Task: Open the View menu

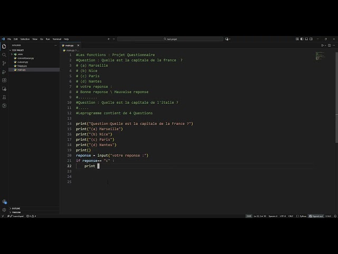Action: pos(35,39)
